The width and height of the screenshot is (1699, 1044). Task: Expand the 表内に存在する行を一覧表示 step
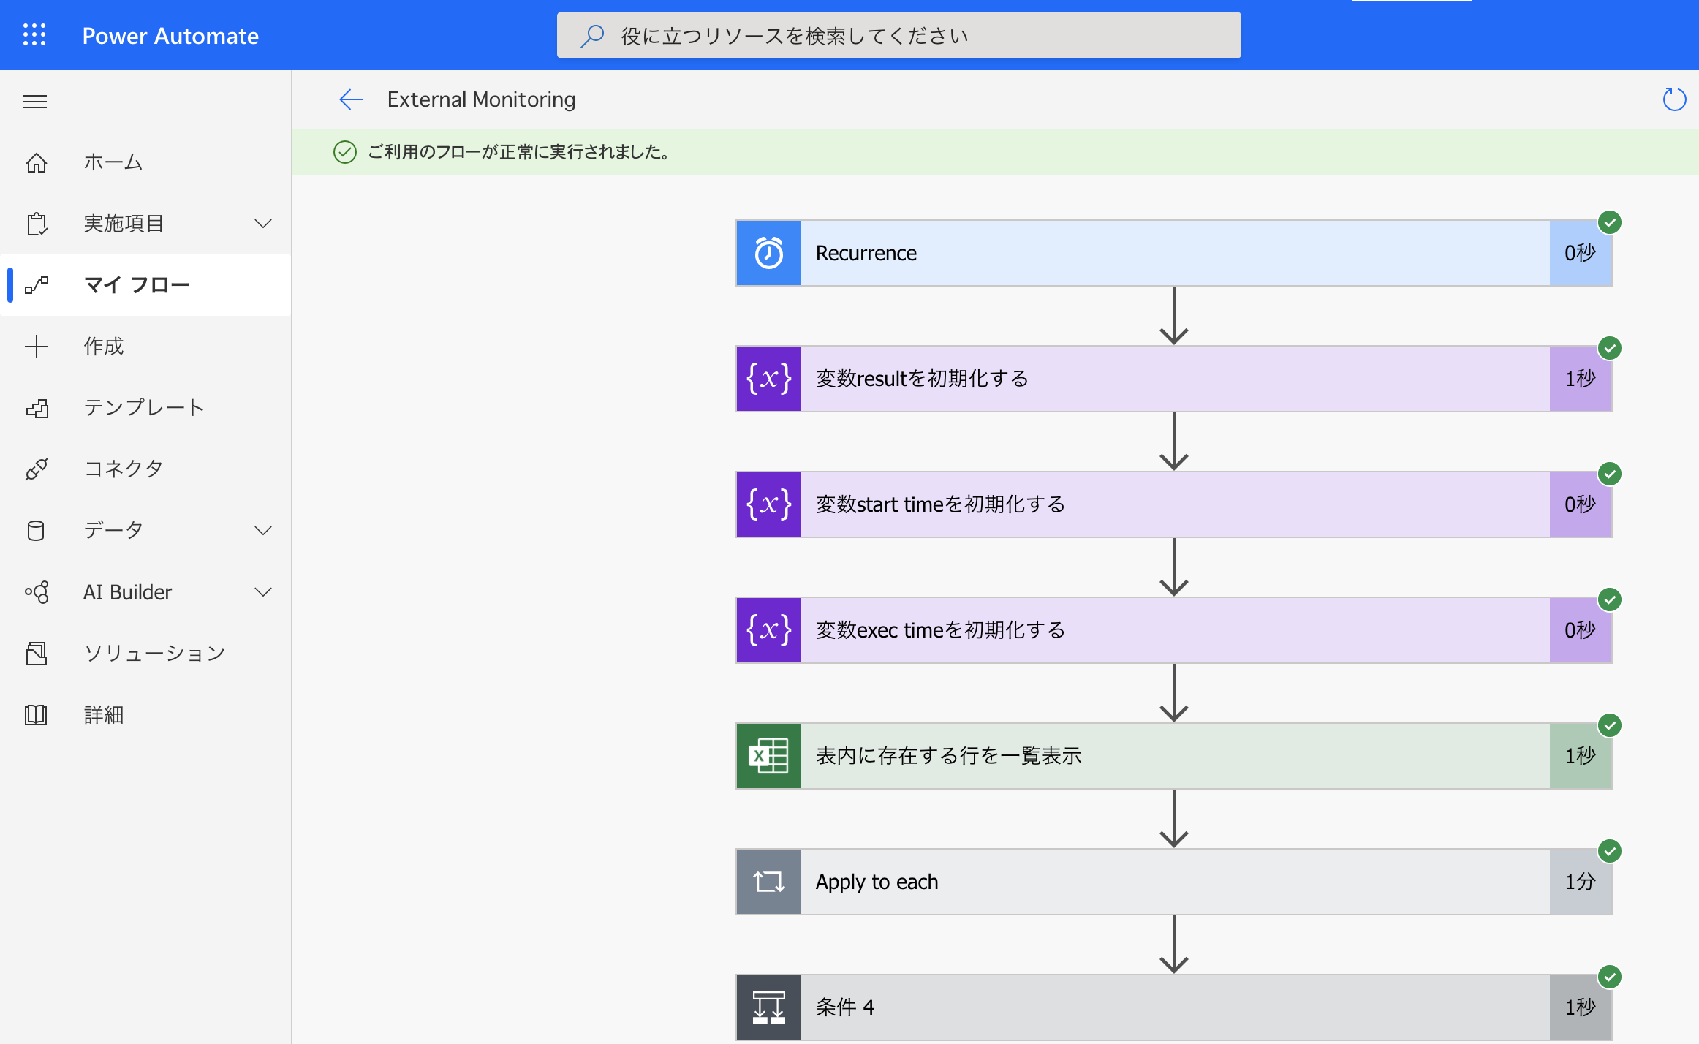[1173, 756]
